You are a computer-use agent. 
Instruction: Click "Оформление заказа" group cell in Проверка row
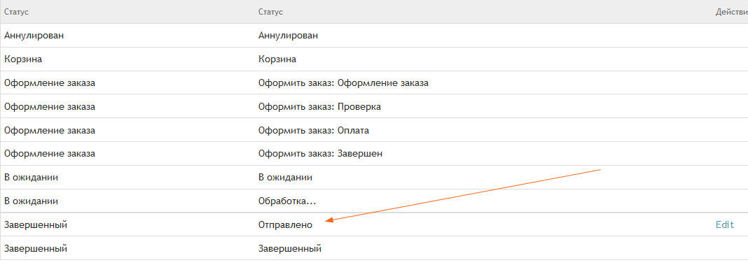pos(50,107)
